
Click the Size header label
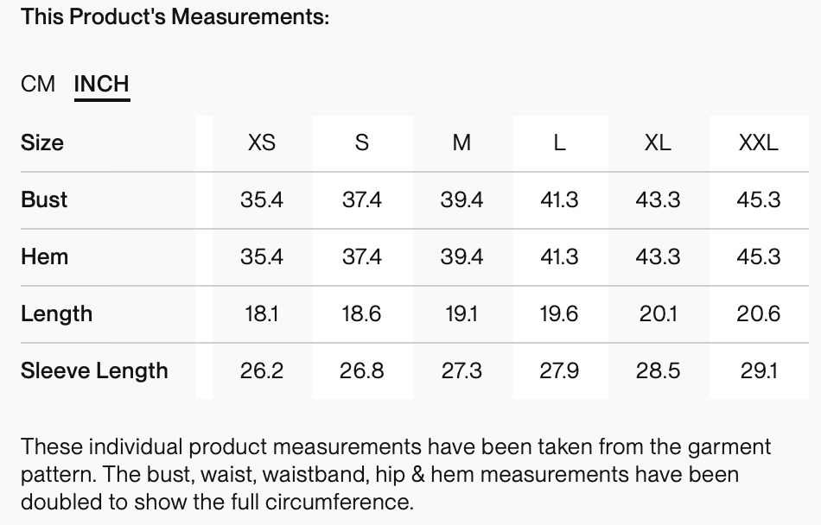click(x=41, y=142)
